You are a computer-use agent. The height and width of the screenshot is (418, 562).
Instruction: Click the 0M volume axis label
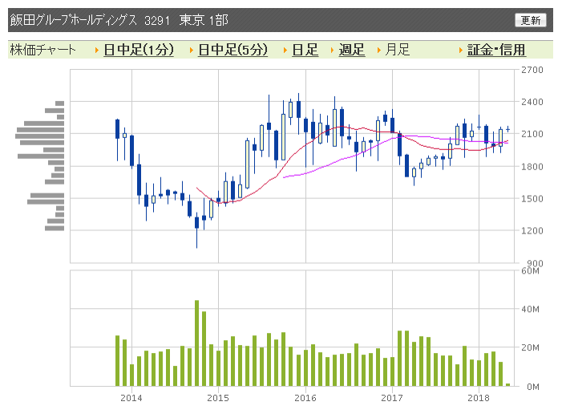(533, 387)
